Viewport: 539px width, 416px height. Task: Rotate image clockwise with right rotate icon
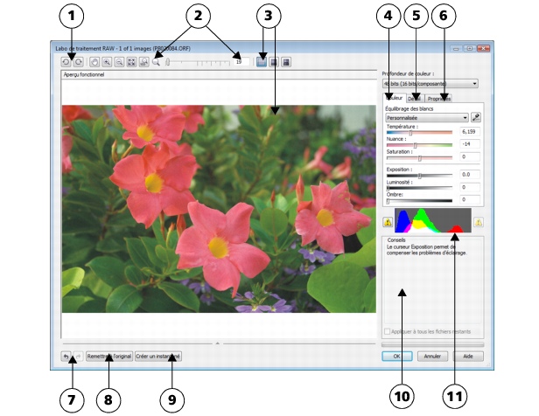coord(79,62)
